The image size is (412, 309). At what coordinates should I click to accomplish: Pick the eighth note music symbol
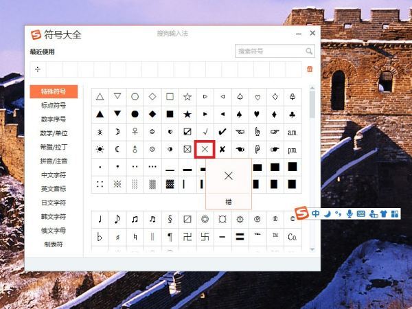[117, 220]
